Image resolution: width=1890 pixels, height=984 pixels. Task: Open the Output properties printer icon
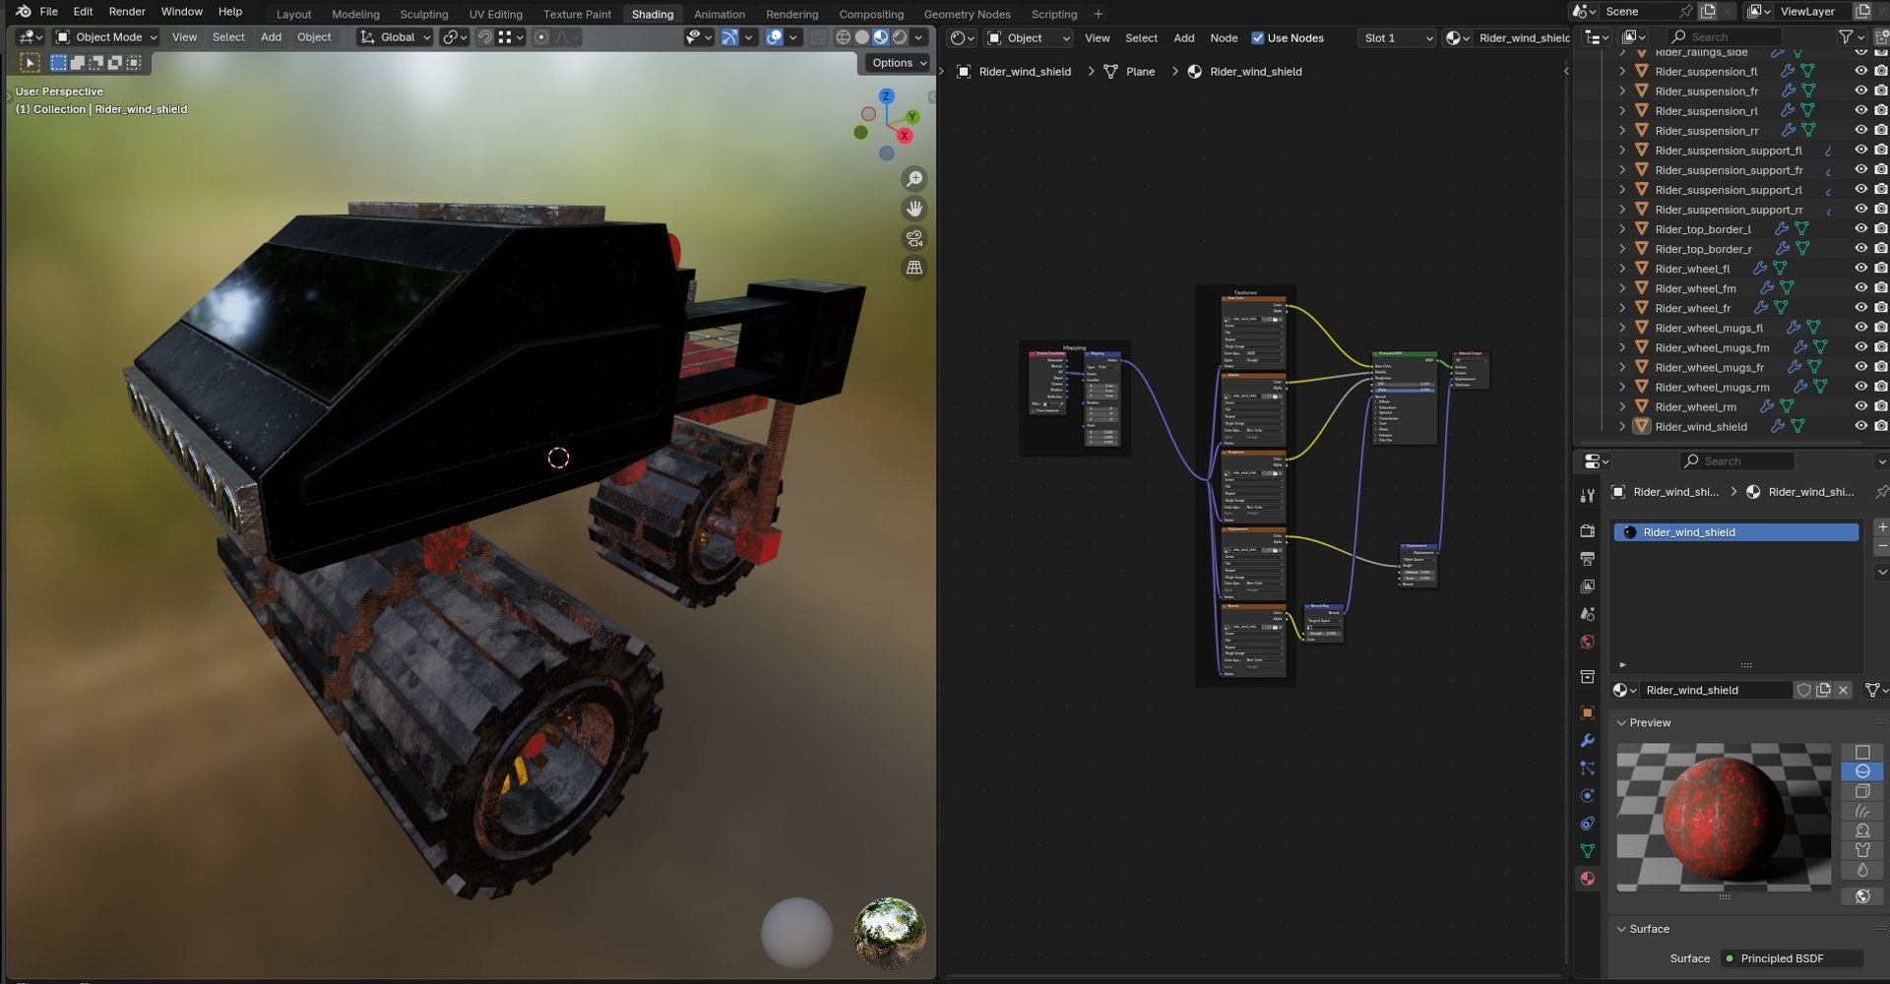coord(1587,558)
